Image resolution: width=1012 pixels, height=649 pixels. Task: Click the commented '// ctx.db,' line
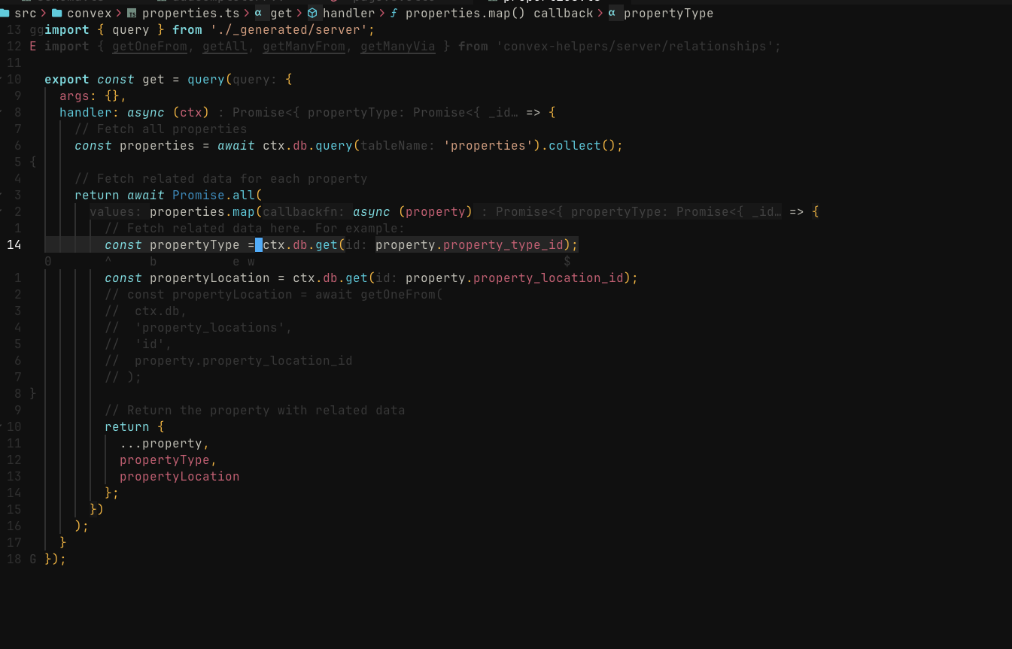tap(146, 311)
